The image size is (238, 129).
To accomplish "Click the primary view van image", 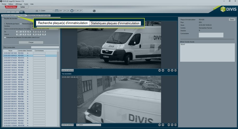I will [x=119, y=45].
